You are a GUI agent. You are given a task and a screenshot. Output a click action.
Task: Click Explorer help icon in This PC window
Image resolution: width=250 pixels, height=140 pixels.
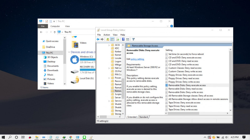pos(172,26)
